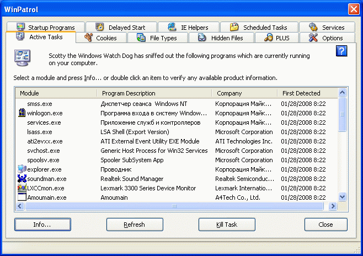
Task: Select the spoolsv.exe row
Action: click(177, 160)
